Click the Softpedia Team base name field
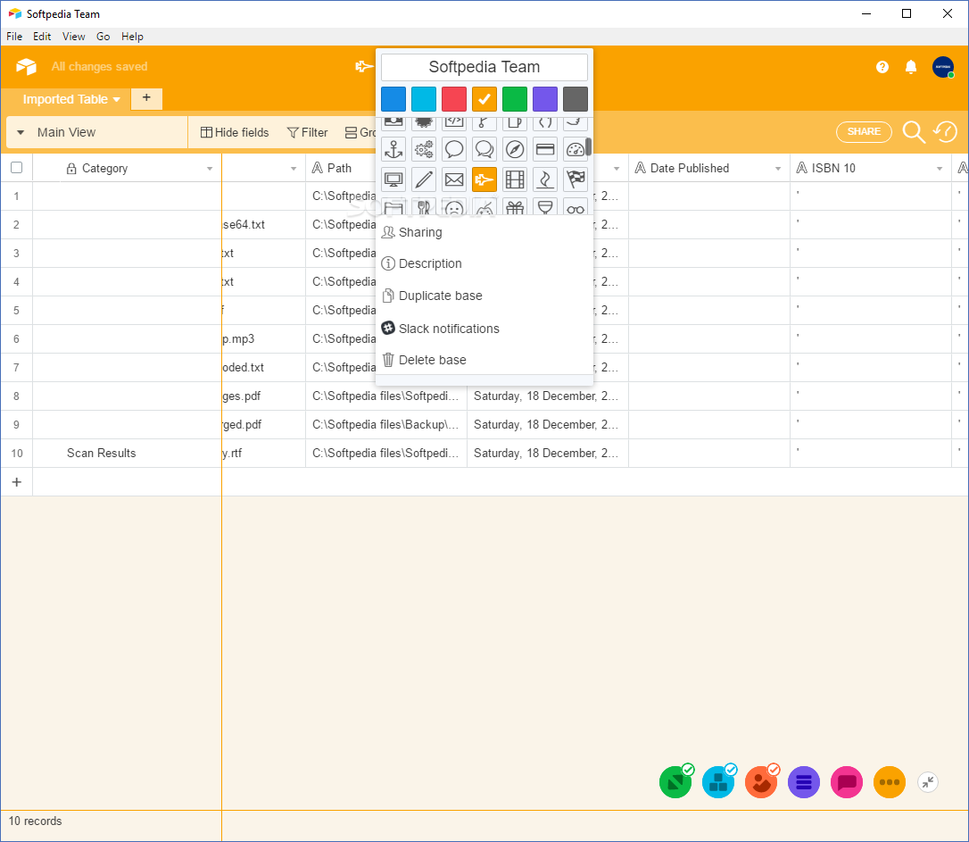 coord(484,67)
